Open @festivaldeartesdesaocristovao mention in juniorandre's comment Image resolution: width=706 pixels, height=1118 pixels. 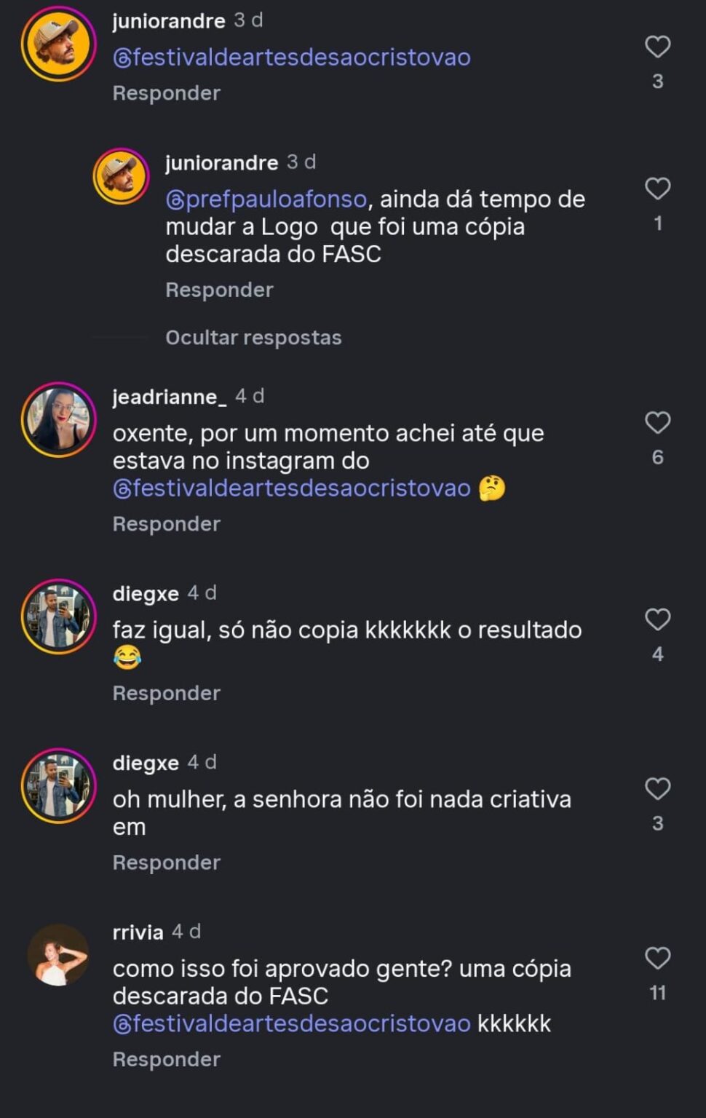pyautogui.click(x=291, y=58)
